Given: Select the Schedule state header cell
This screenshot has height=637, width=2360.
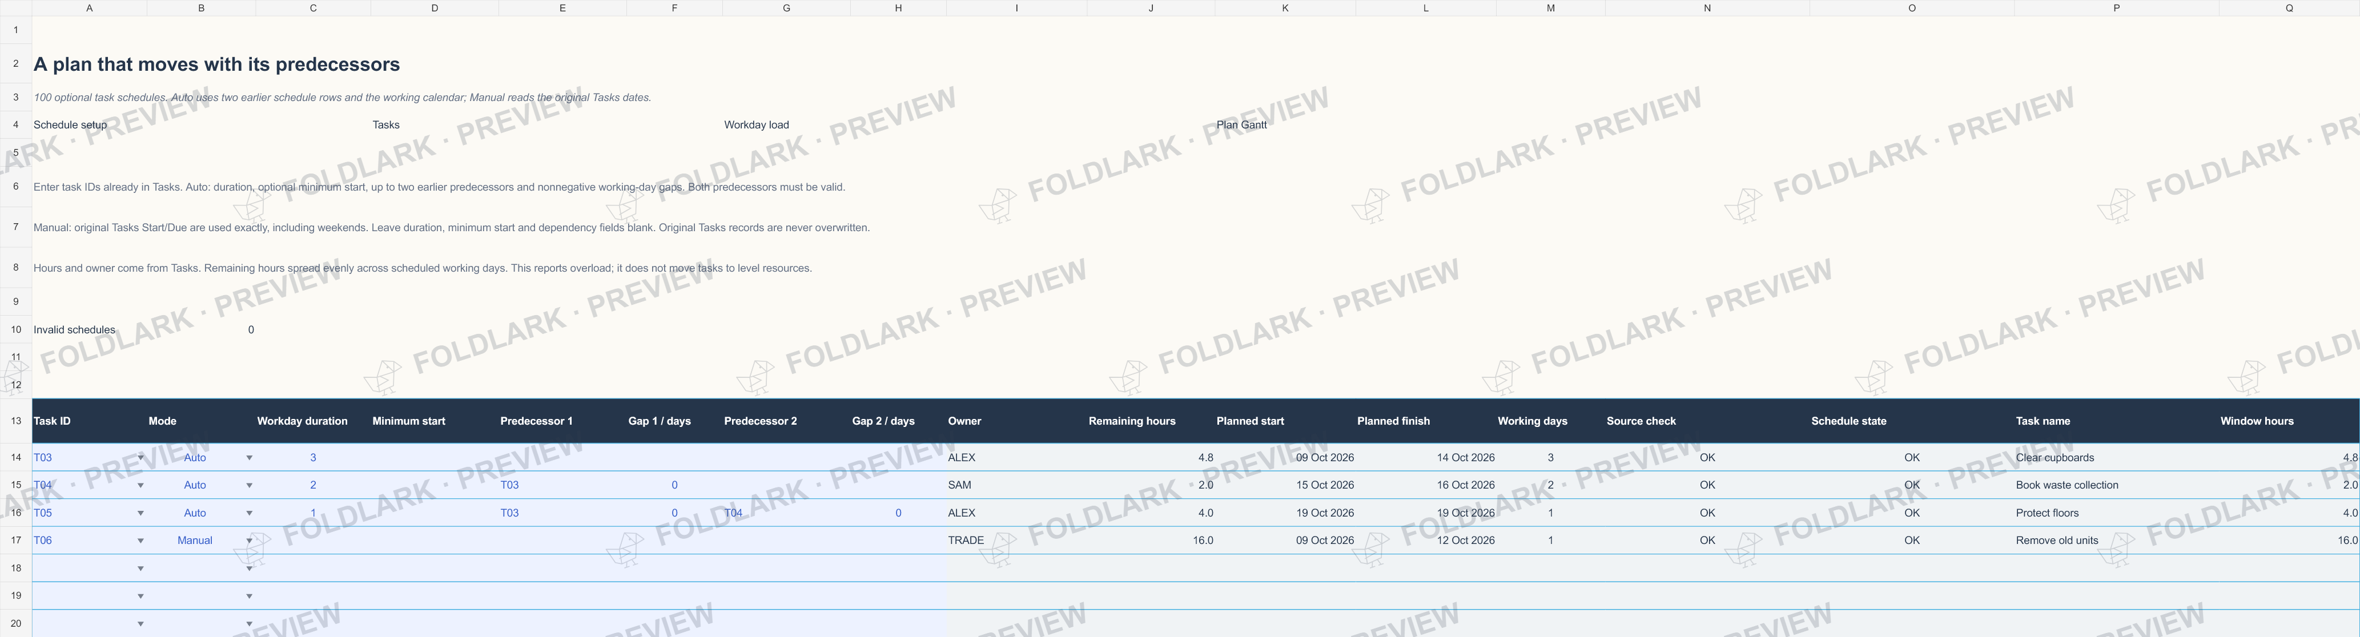Looking at the screenshot, I should point(1912,421).
